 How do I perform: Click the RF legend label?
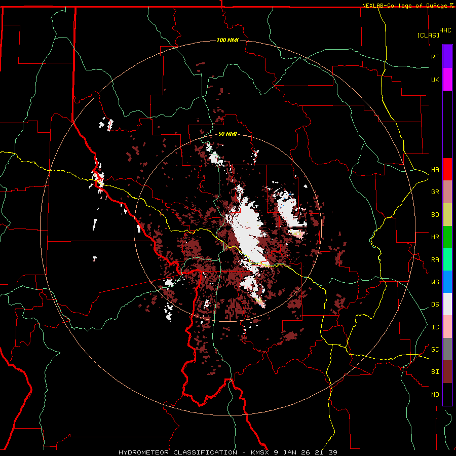click(x=435, y=57)
